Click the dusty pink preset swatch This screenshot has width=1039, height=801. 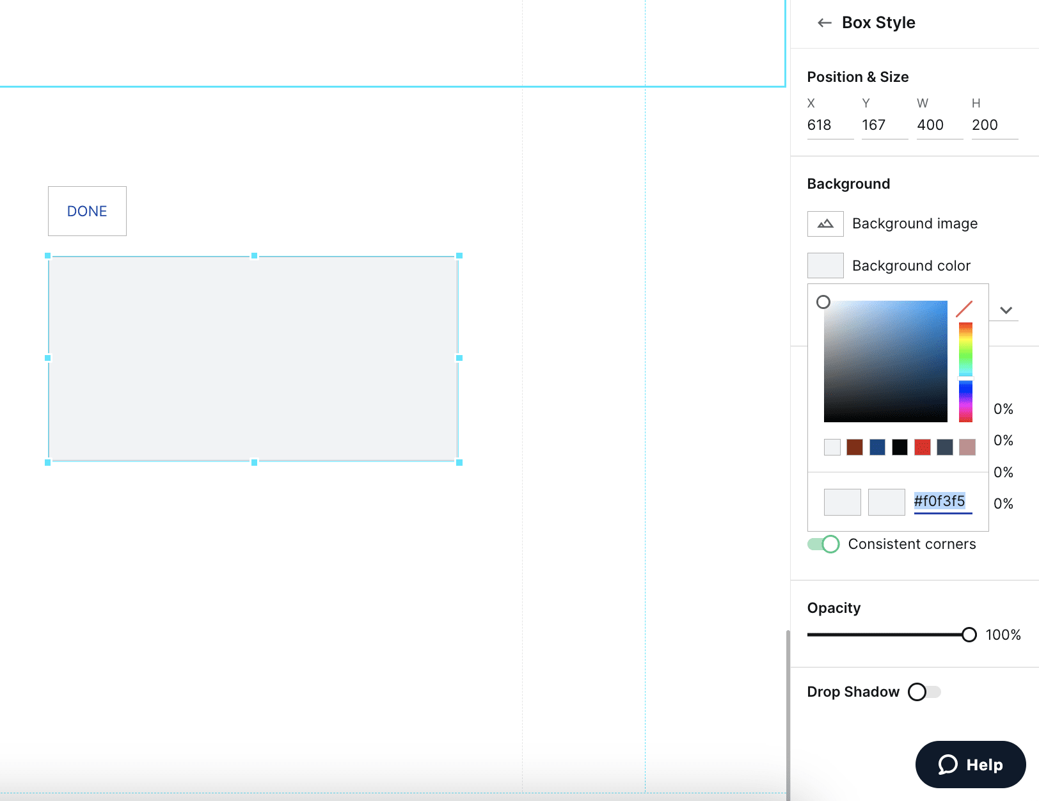tap(967, 447)
